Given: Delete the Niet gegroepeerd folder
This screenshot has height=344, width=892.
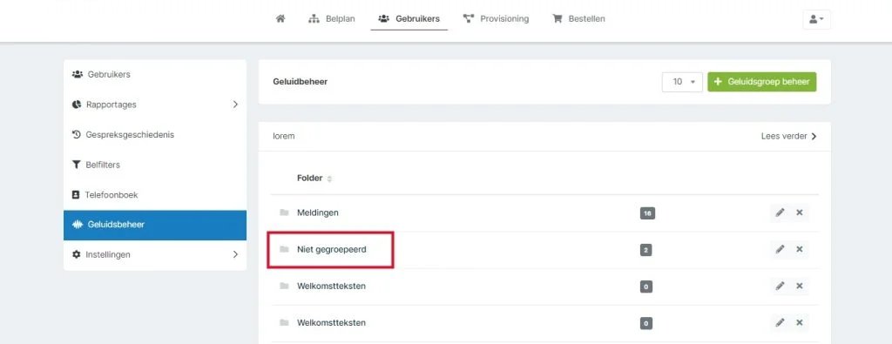Looking at the screenshot, I should 800,249.
